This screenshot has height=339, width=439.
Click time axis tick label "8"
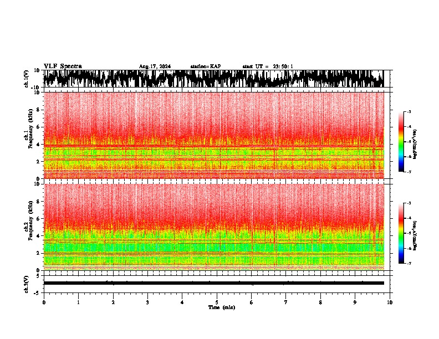pyautogui.click(x=320, y=302)
